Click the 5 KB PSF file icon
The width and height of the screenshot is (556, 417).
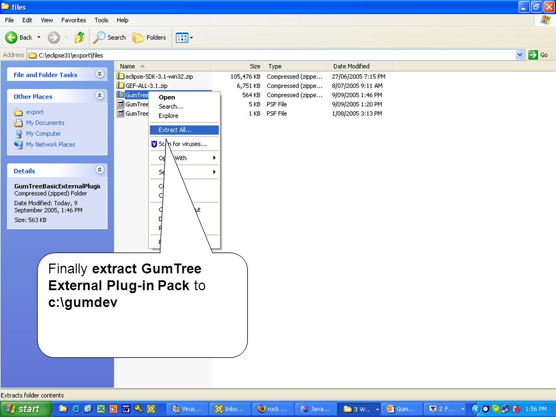pyautogui.click(x=120, y=104)
